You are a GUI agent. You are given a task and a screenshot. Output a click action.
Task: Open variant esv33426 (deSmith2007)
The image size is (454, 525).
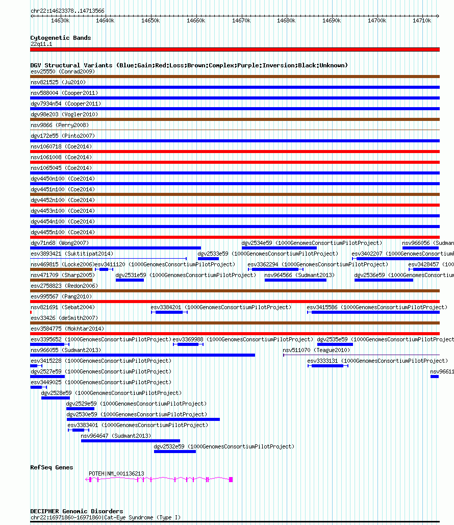64,318
